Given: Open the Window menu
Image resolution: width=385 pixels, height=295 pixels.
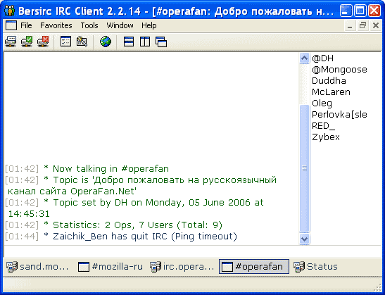Looking at the screenshot, I should point(120,25).
